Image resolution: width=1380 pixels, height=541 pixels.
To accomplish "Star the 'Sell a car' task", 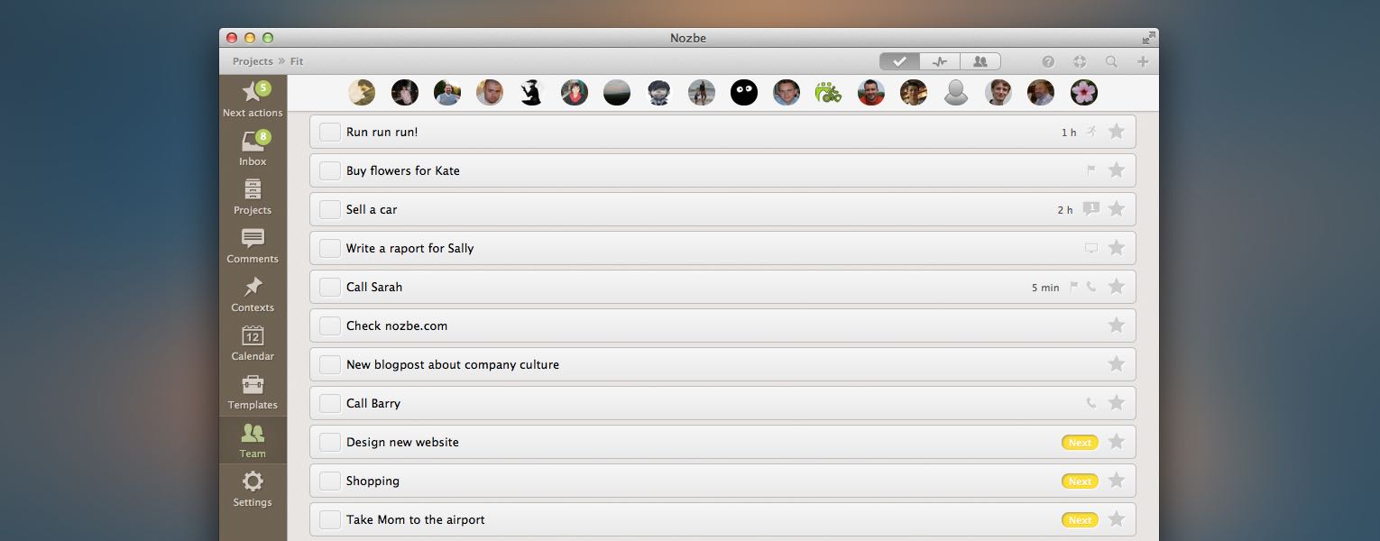I will [1117, 209].
